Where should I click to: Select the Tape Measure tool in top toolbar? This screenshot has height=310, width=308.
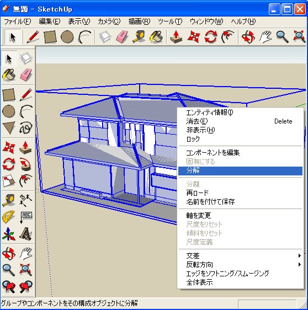140,37
